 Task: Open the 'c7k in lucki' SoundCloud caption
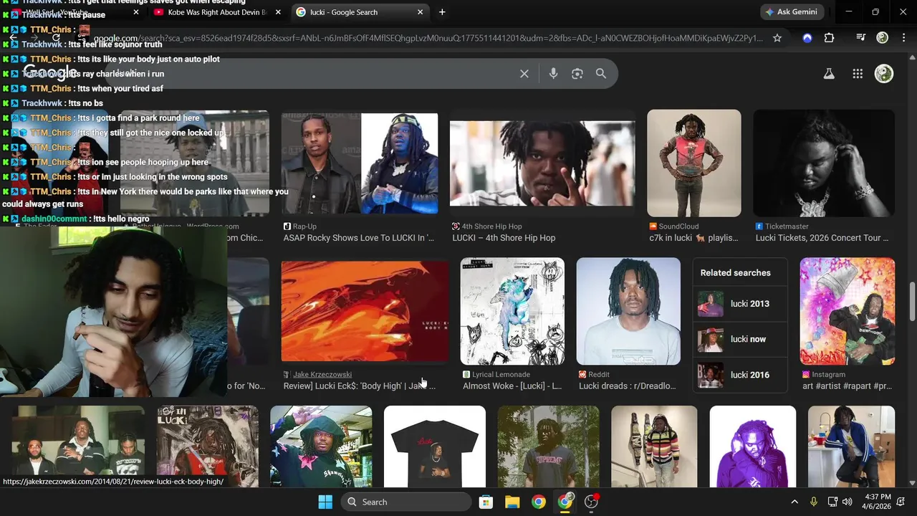pyautogui.click(x=693, y=238)
